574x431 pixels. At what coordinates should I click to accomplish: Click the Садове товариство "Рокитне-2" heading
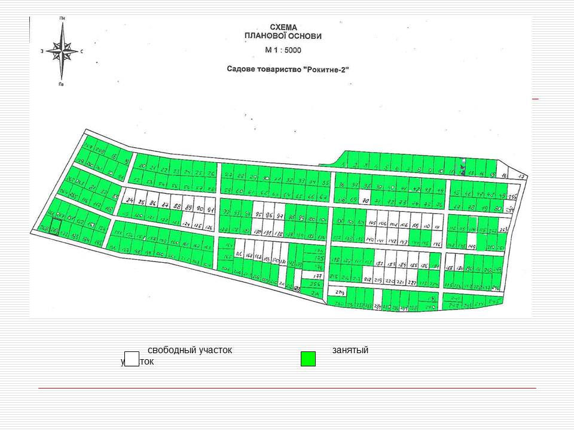pyautogui.click(x=286, y=69)
